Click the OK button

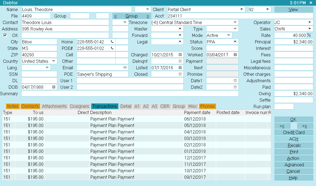294,119
